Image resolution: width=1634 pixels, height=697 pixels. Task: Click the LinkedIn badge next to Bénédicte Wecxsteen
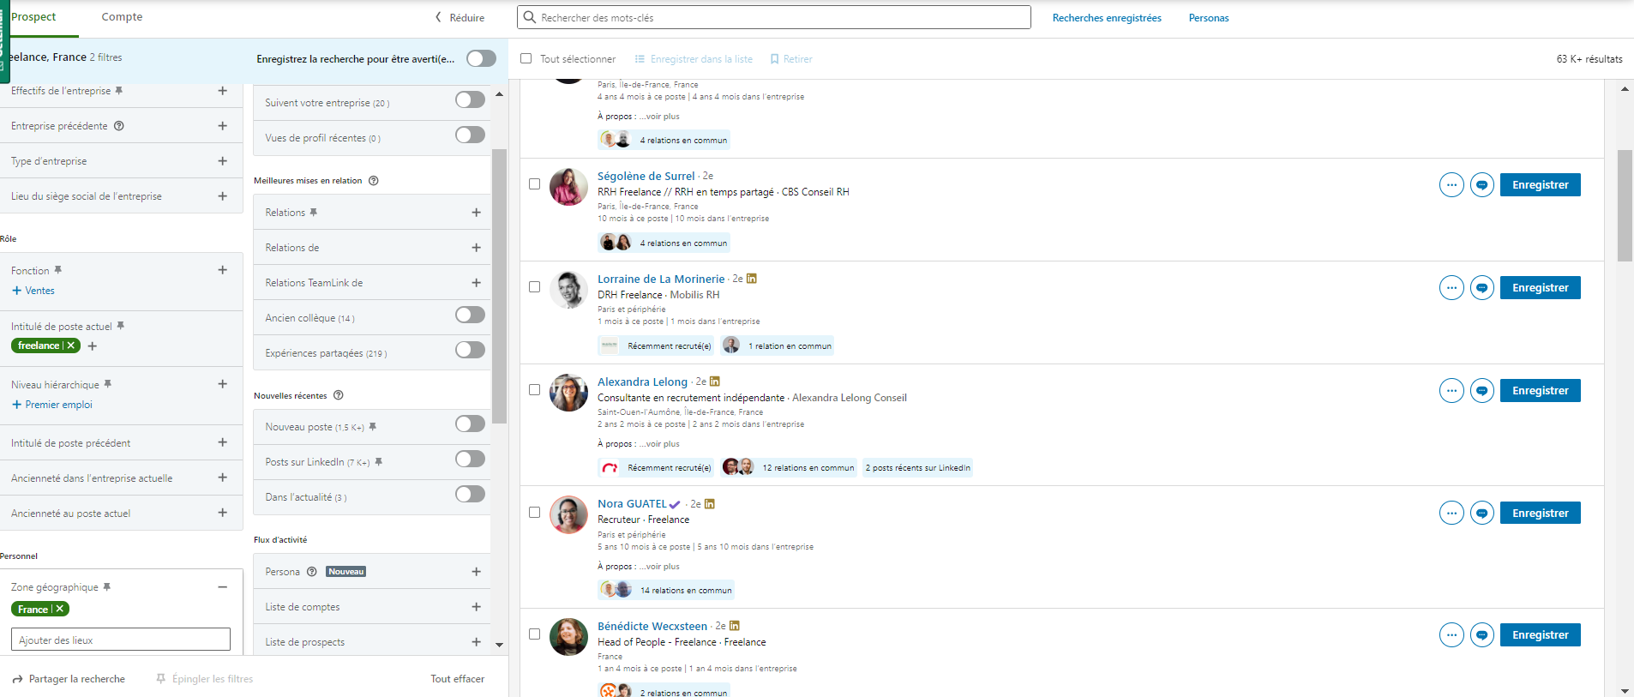click(735, 626)
